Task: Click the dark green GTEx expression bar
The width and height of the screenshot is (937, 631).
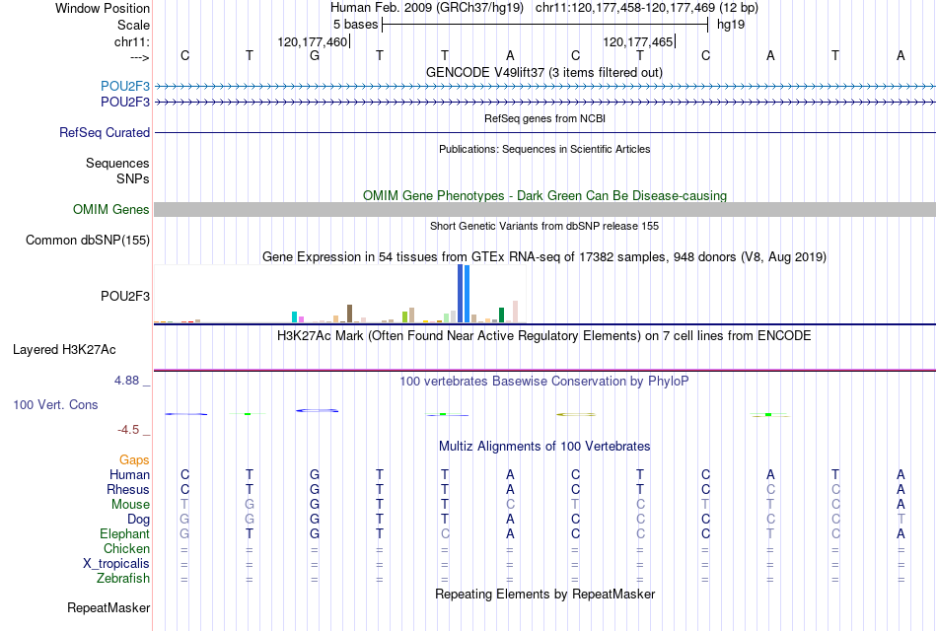Action: point(501,315)
